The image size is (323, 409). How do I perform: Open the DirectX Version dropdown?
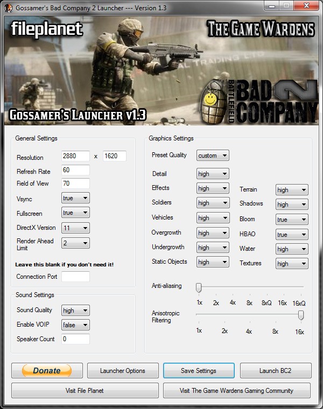click(75, 228)
